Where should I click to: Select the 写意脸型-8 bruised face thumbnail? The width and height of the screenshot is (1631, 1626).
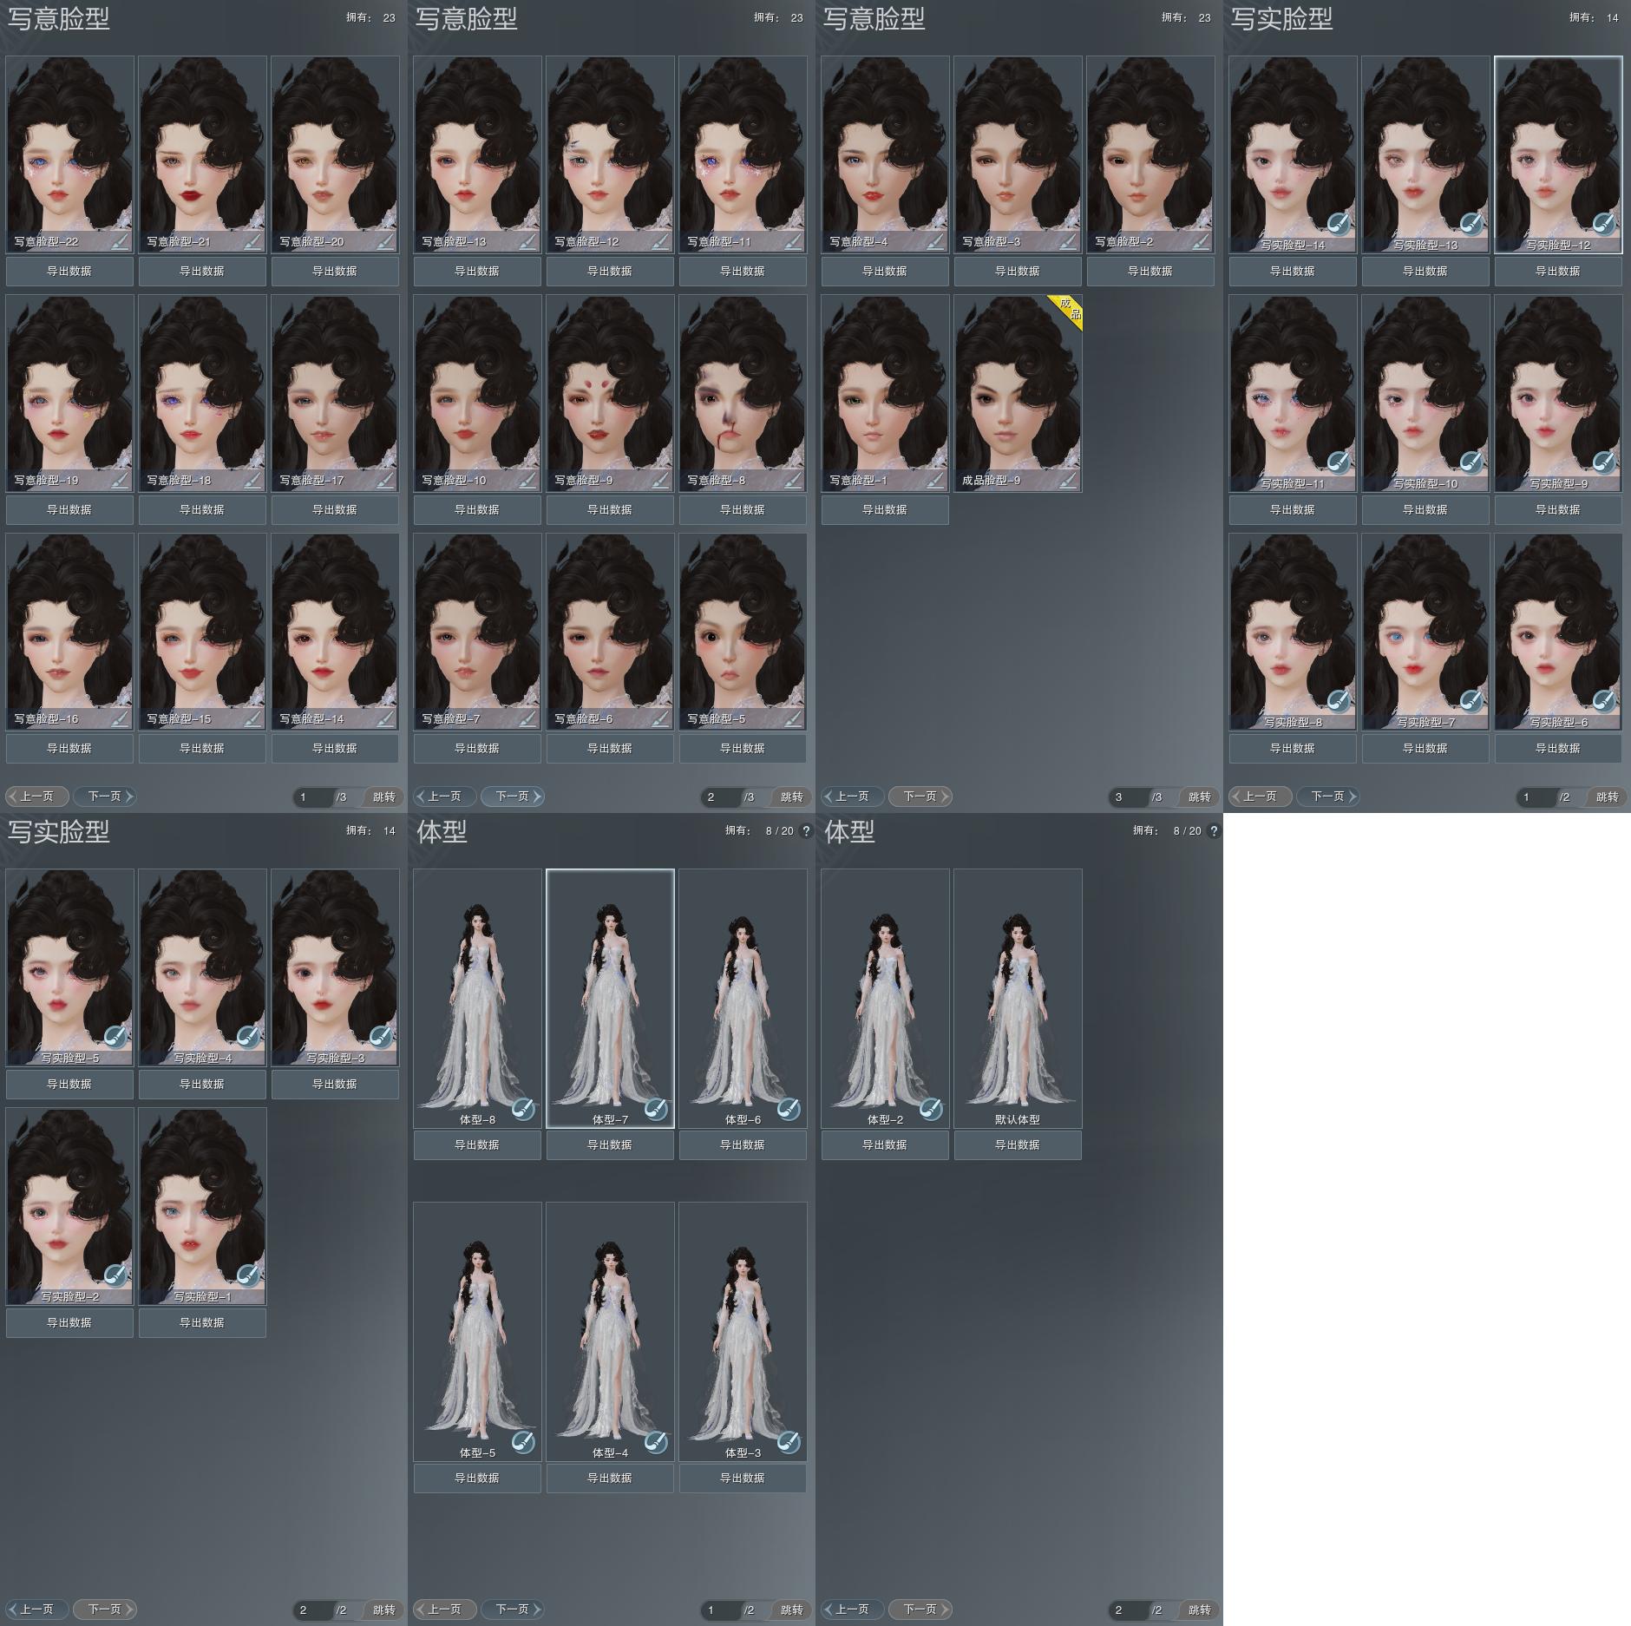743,393
